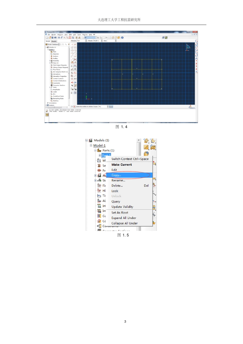Collapse the Models (1) tree node
The width and height of the screenshot is (243, 344).
tap(87, 140)
